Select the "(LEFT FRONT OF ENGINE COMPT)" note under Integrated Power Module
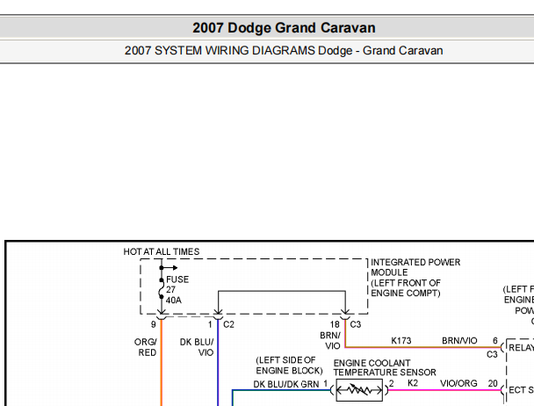Image resolution: width=534 pixels, height=406 pixels. coord(406,288)
